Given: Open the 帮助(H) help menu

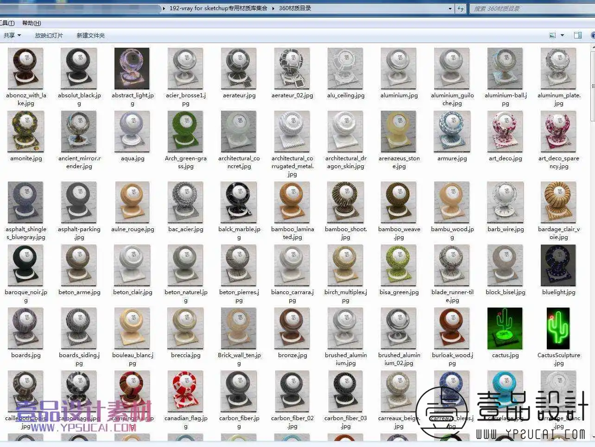Looking at the screenshot, I should tap(32, 23).
